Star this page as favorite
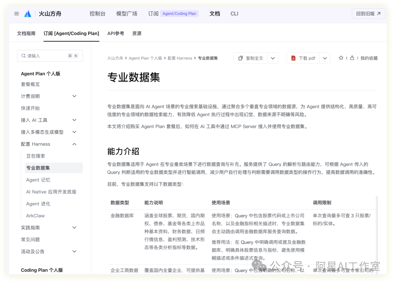Image resolution: width=393 pixels, height=282 pixels. [341, 58]
